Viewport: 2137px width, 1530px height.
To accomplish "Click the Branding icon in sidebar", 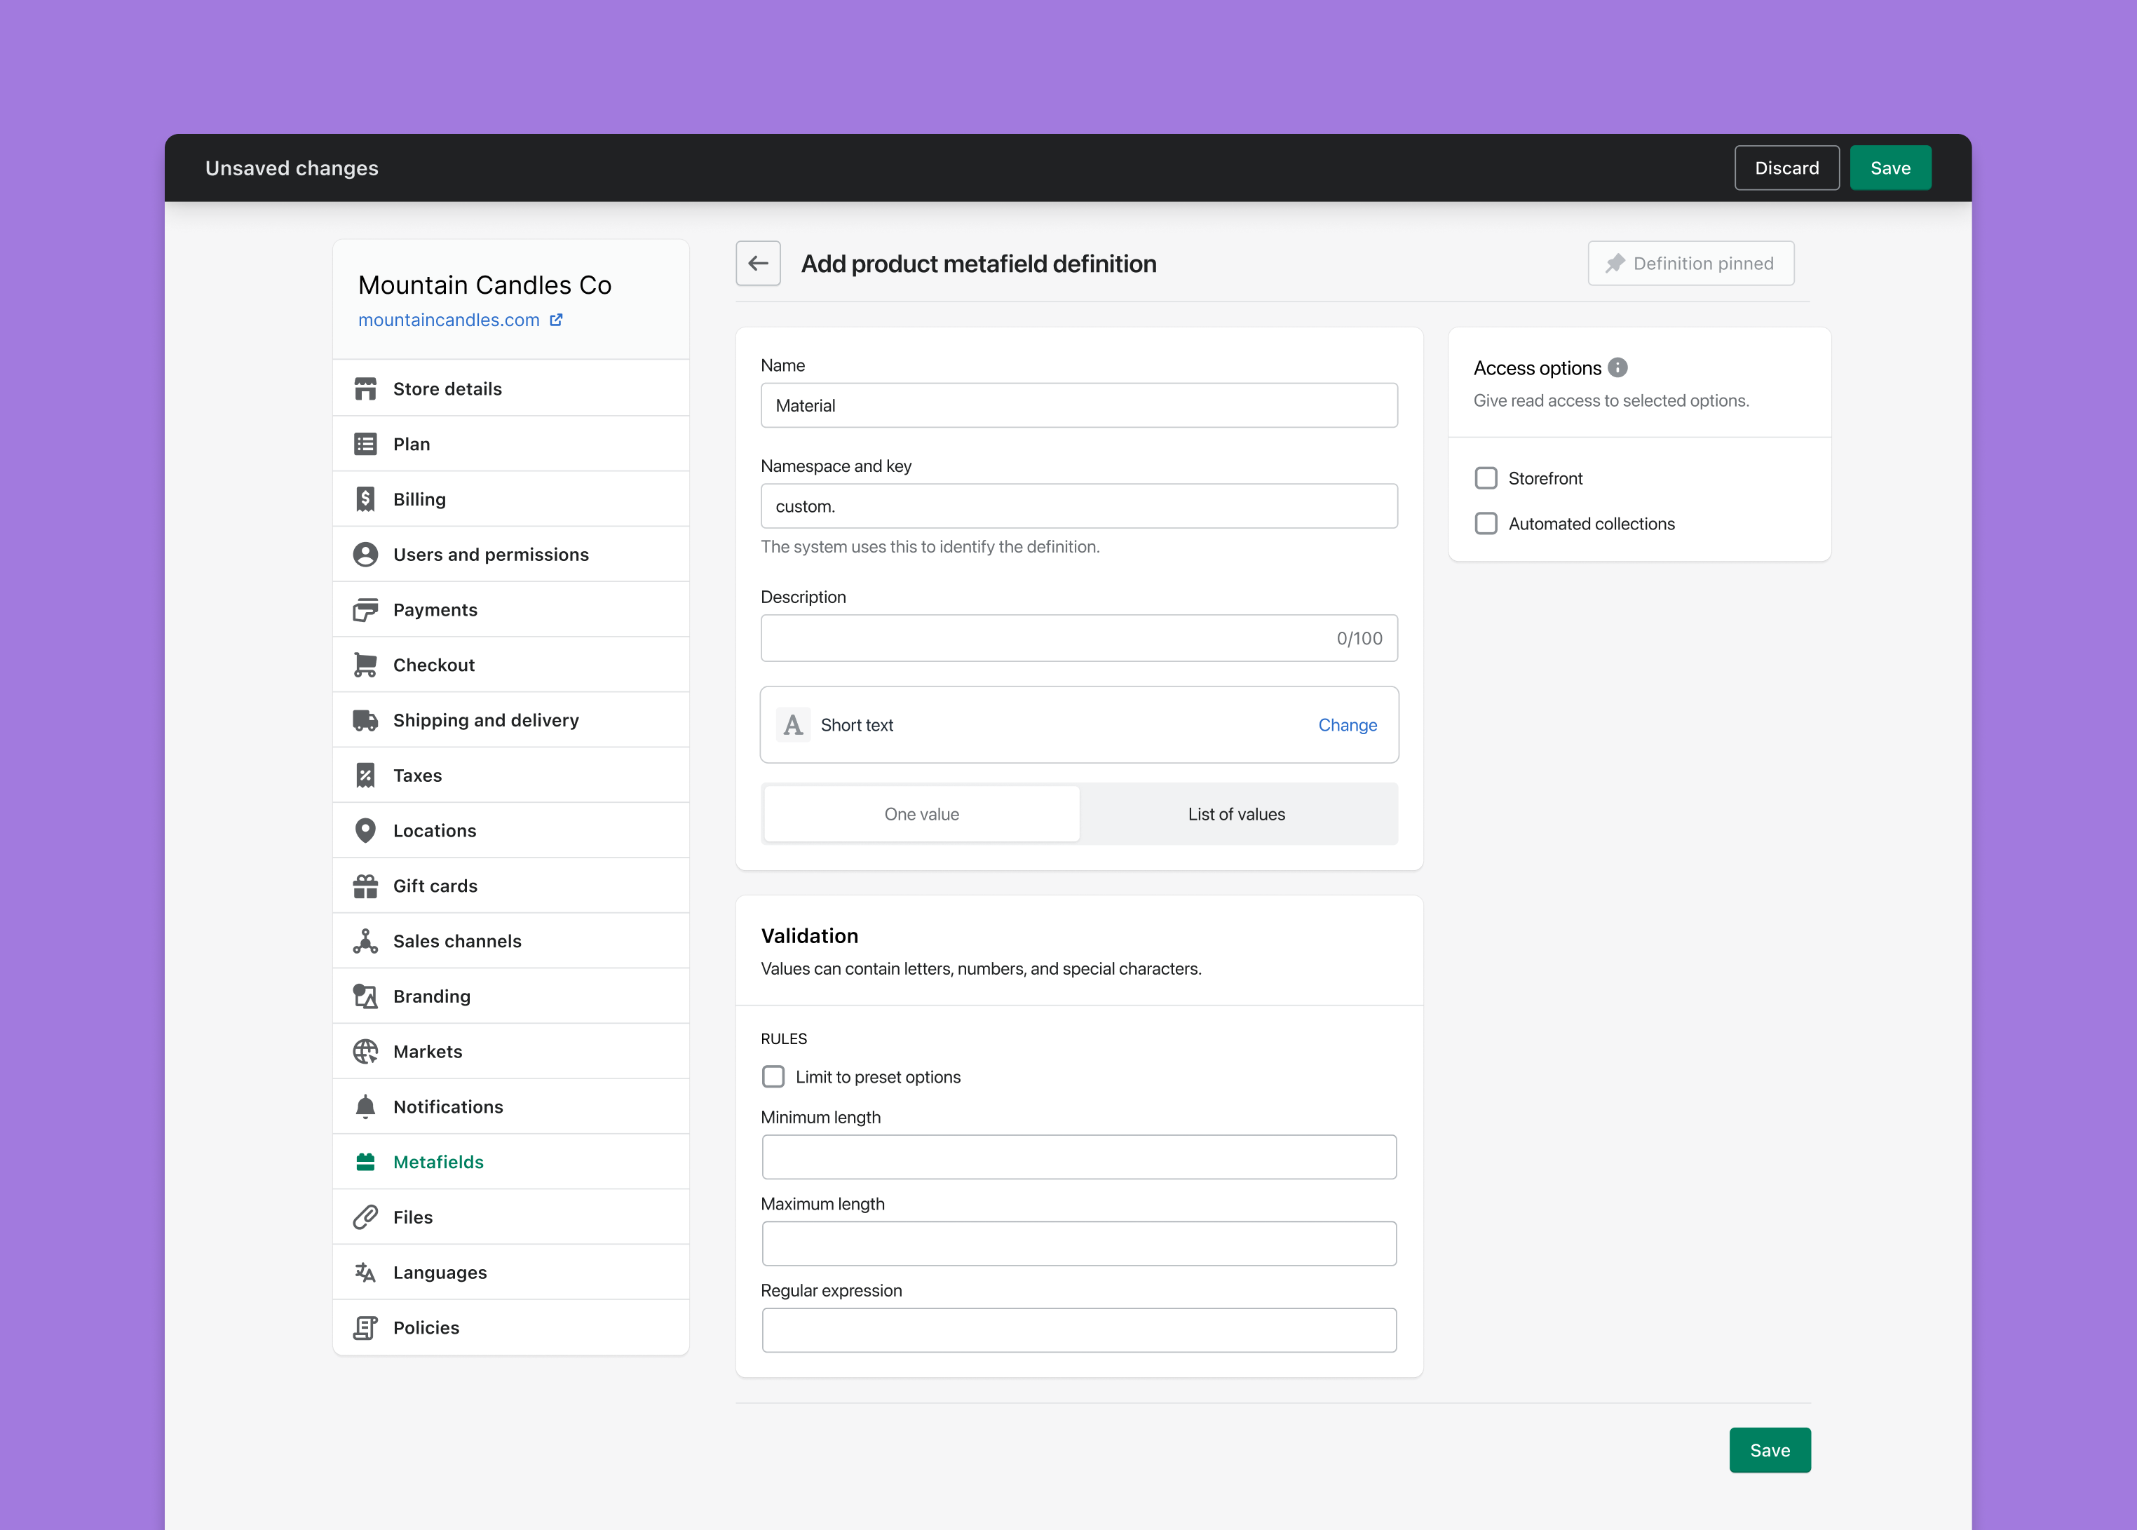I will (x=365, y=997).
